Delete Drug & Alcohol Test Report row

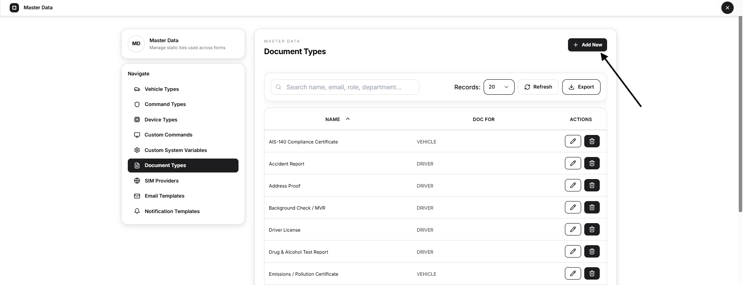click(592, 251)
